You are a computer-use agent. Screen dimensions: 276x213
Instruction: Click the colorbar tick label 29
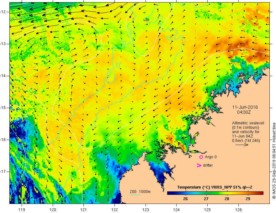click(x=248, y=199)
